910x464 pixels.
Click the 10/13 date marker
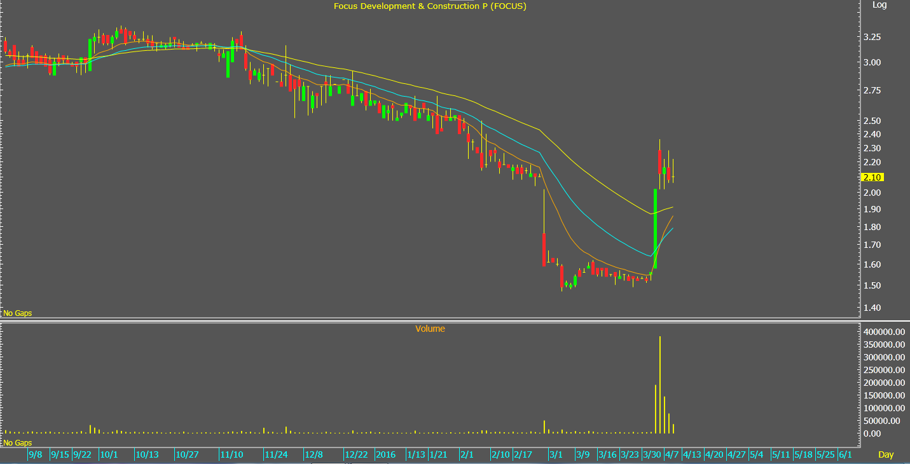(148, 454)
